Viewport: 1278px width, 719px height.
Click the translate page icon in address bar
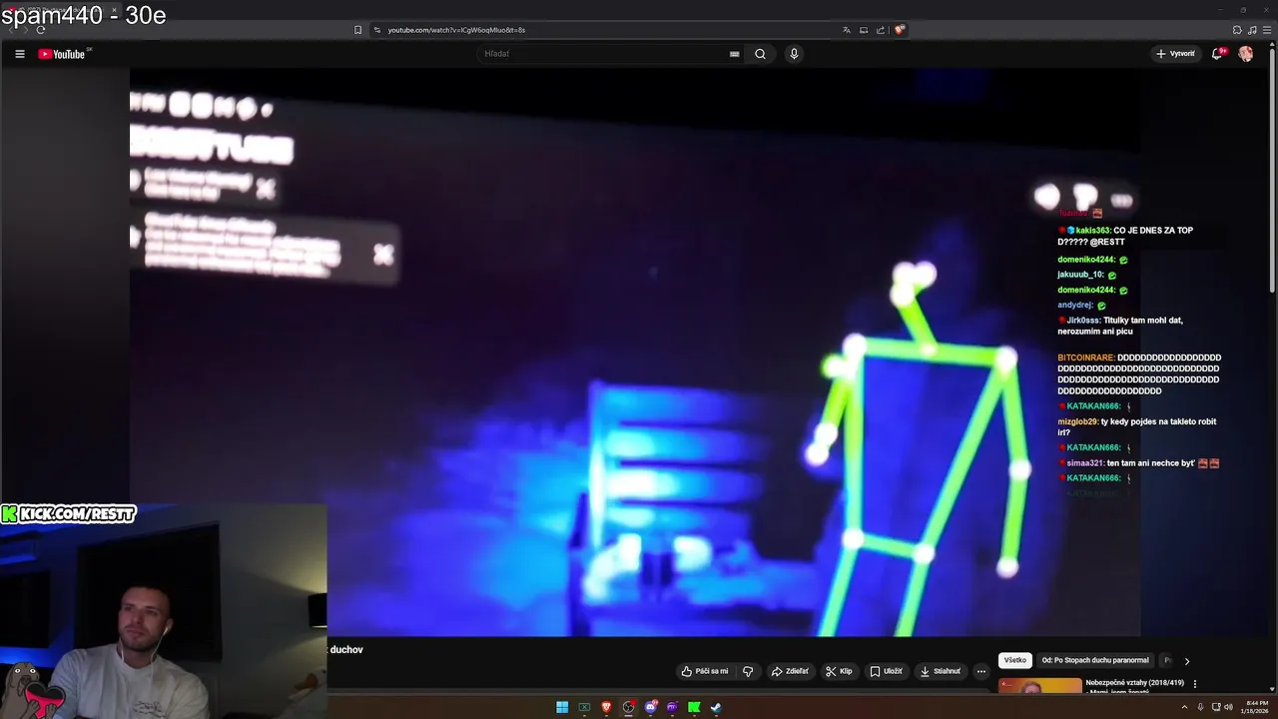click(847, 30)
